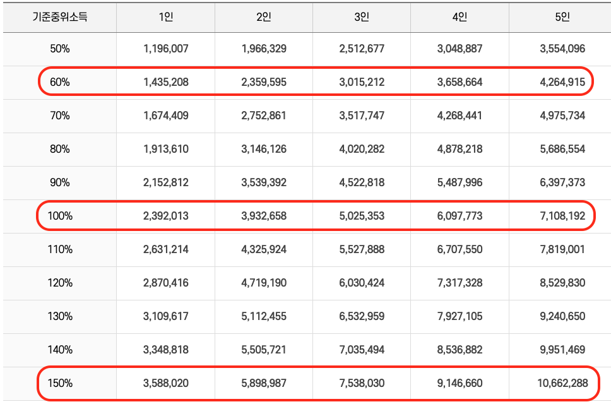Image resolution: width=611 pixels, height=409 pixels.
Task: Click the value 4,975,734
Action: (562, 116)
